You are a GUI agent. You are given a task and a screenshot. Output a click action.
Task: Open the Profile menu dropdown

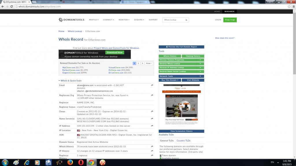[x=94, y=20]
